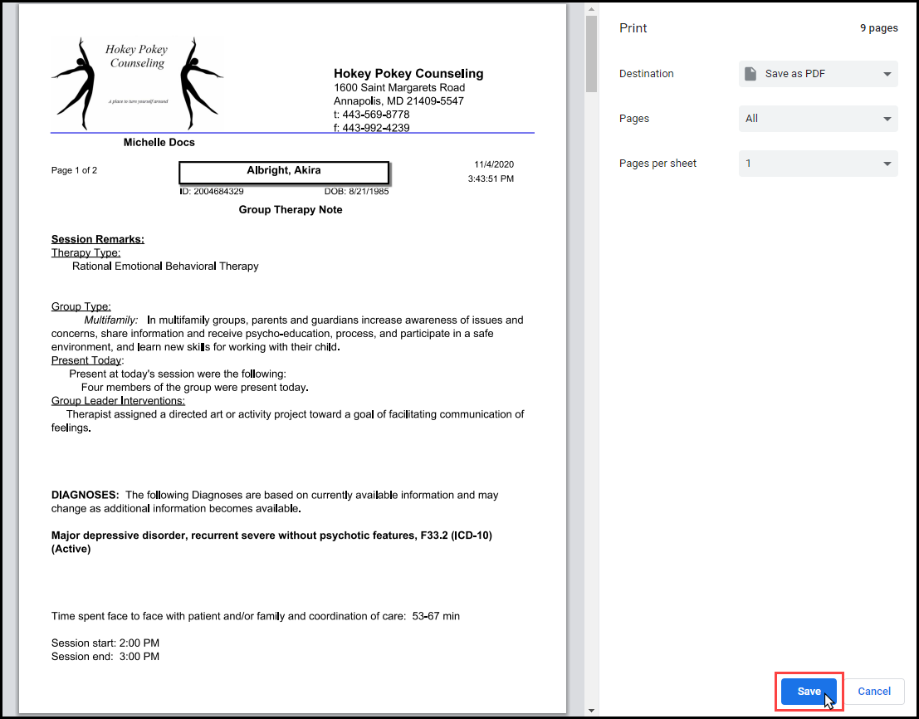Open the Destination dropdown showing Save as PDF
Image resolution: width=919 pixels, height=719 pixels.
pos(818,74)
